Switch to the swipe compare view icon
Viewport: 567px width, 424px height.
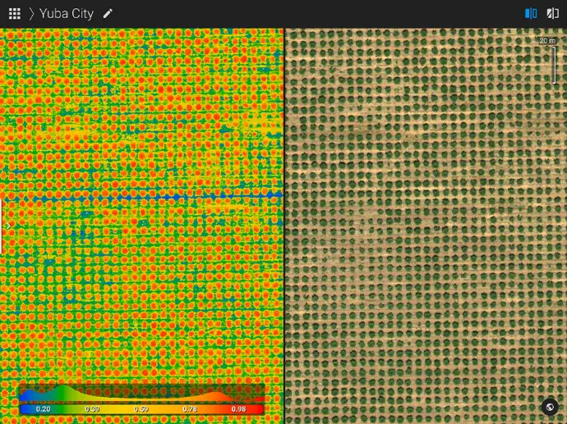552,14
